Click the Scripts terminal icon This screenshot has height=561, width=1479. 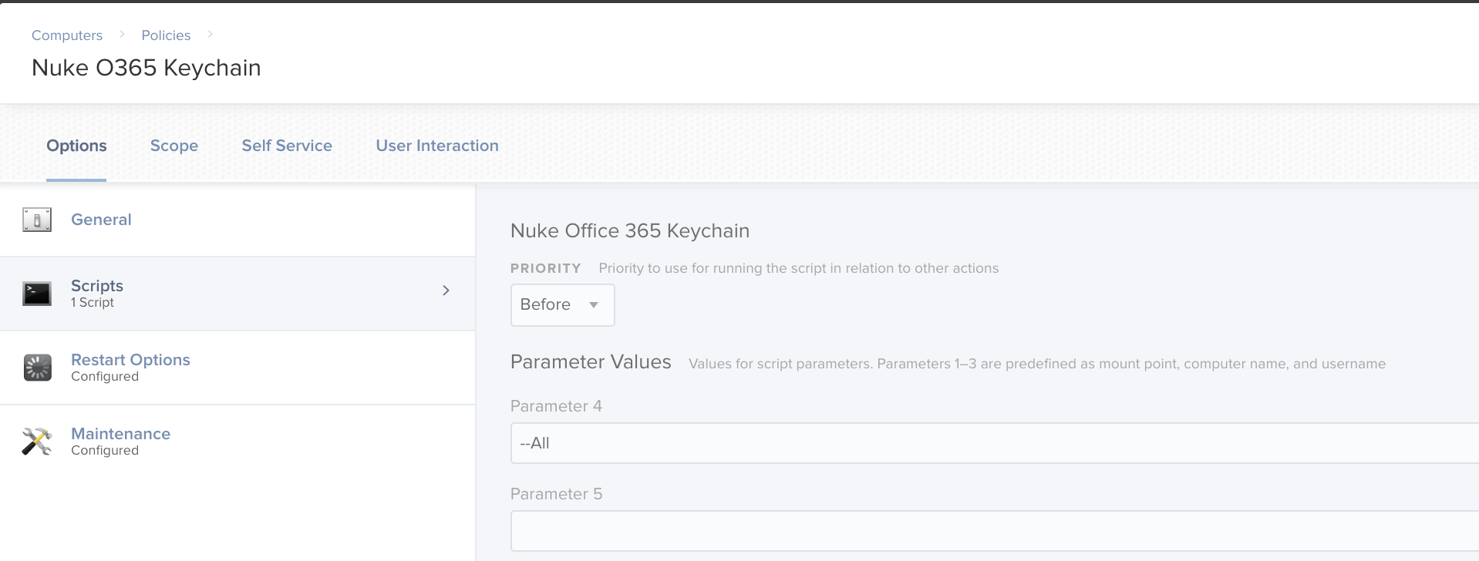point(37,294)
